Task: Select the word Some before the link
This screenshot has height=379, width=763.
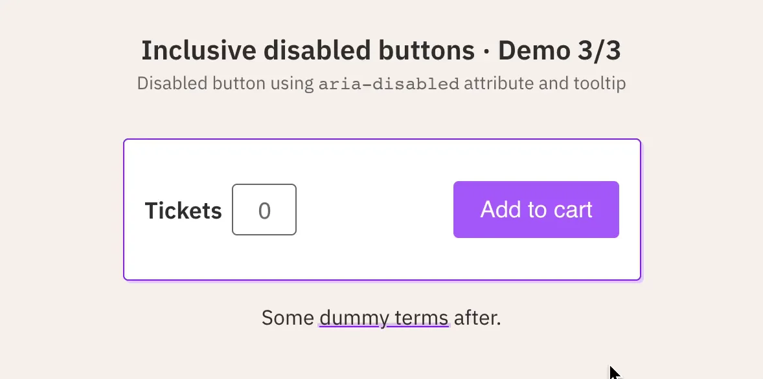Action: click(x=288, y=318)
